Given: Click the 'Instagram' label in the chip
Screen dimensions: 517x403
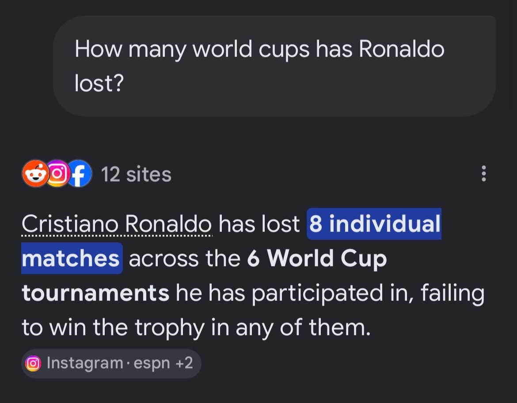Looking at the screenshot, I should coord(85,363).
